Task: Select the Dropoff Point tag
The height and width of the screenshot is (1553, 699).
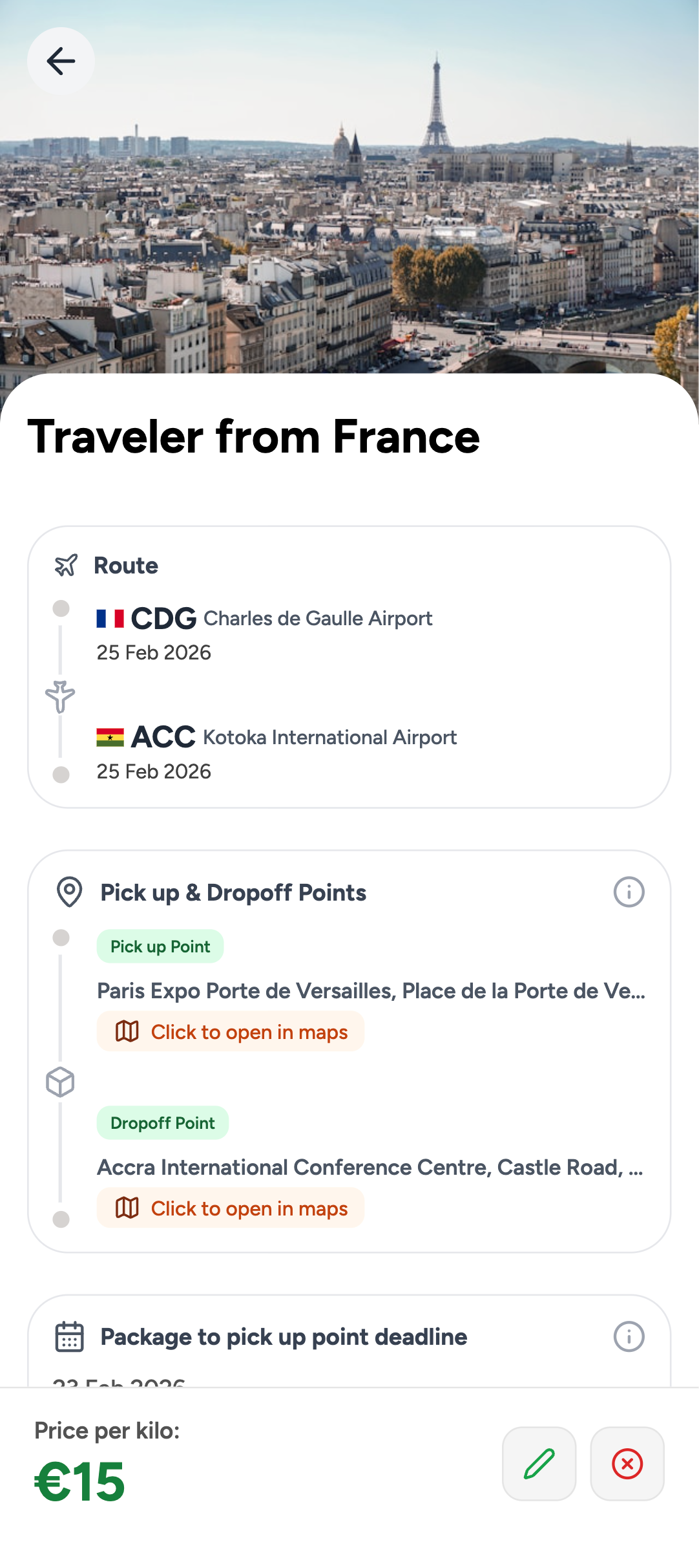Action: point(163,1123)
